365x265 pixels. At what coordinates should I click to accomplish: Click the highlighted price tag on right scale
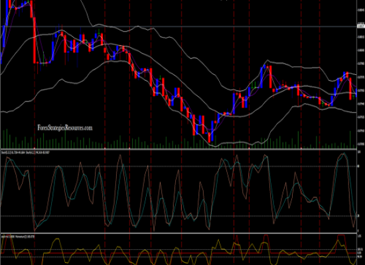pyautogui.click(x=360, y=26)
